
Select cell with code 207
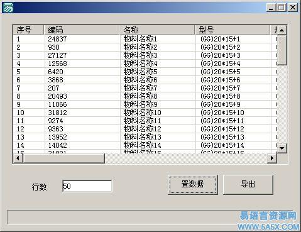coord(82,88)
